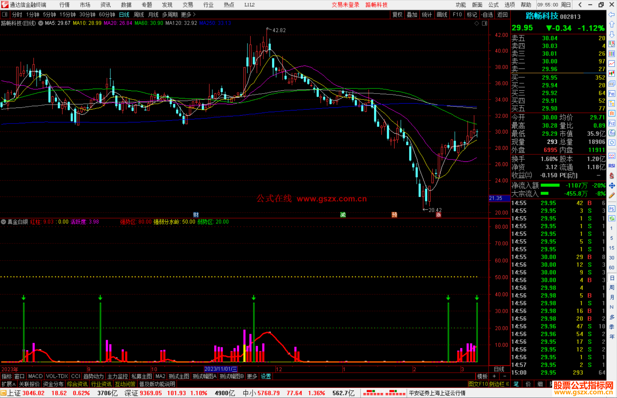This screenshot has width=617, height=398.
Task: Click the 设置 settings link
Action: coord(266,376)
